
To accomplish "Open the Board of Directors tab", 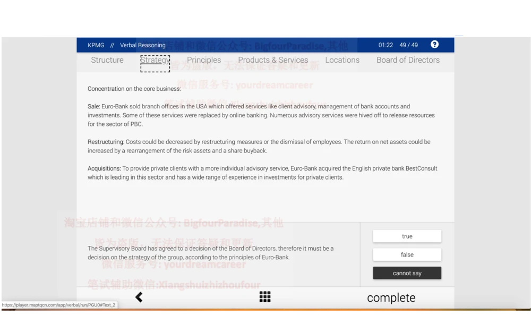I will click(408, 60).
